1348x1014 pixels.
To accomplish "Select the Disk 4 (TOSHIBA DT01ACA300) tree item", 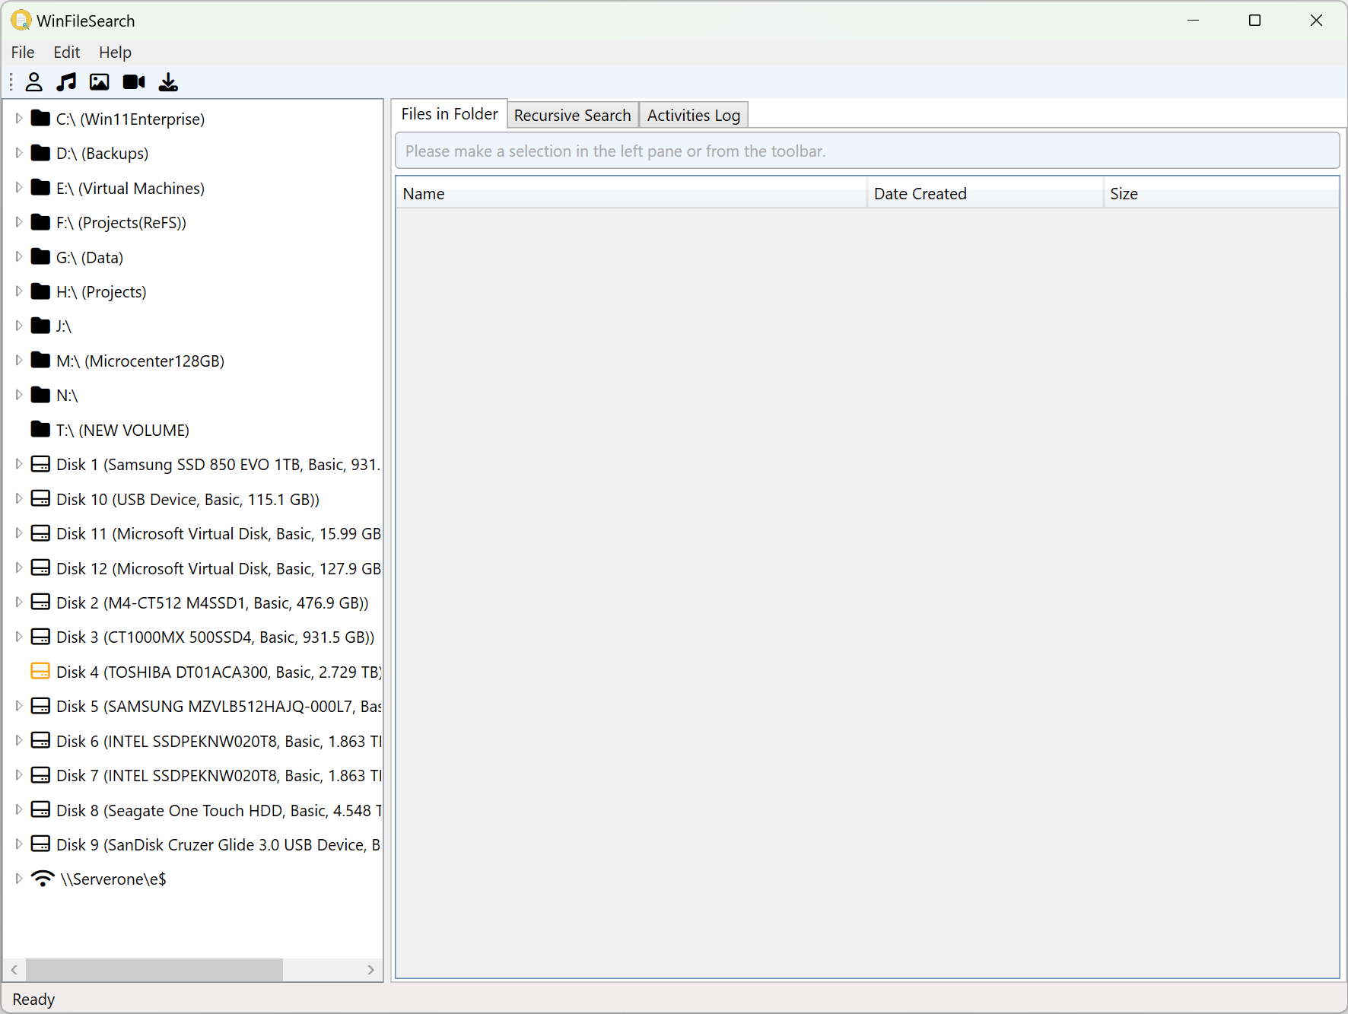I will pos(218,672).
